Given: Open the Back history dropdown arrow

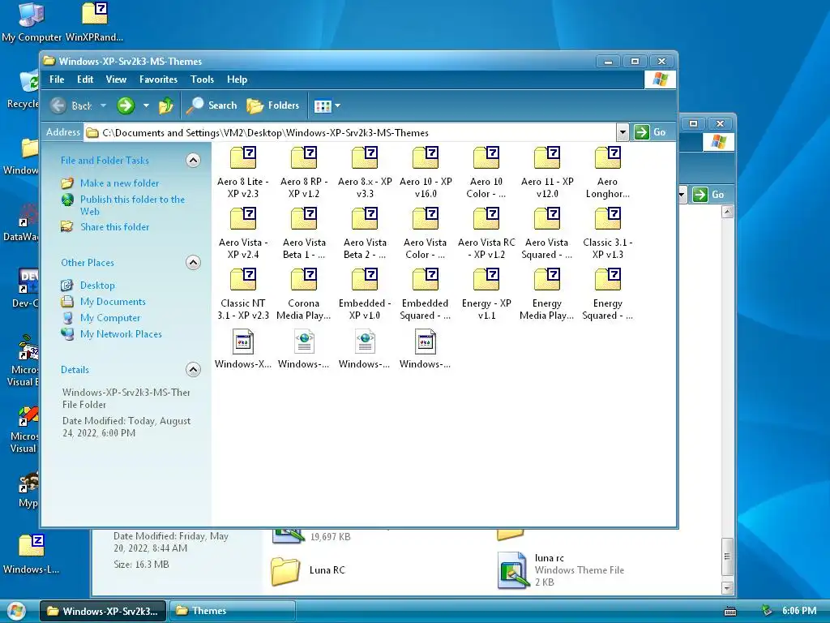Looking at the screenshot, I should 104,105.
